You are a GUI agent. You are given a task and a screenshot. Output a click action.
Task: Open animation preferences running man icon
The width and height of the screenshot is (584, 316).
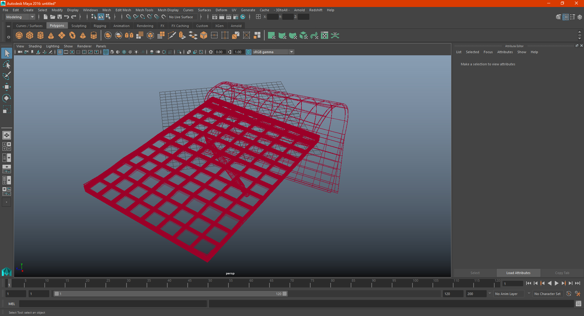click(x=578, y=294)
